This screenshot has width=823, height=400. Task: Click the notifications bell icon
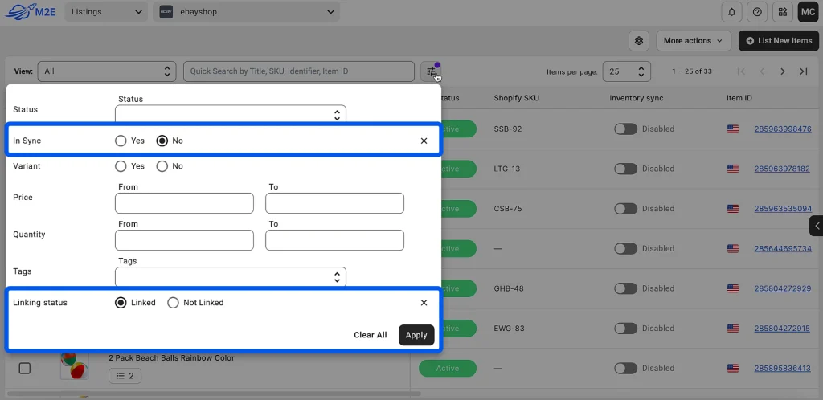(x=732, y=12)
